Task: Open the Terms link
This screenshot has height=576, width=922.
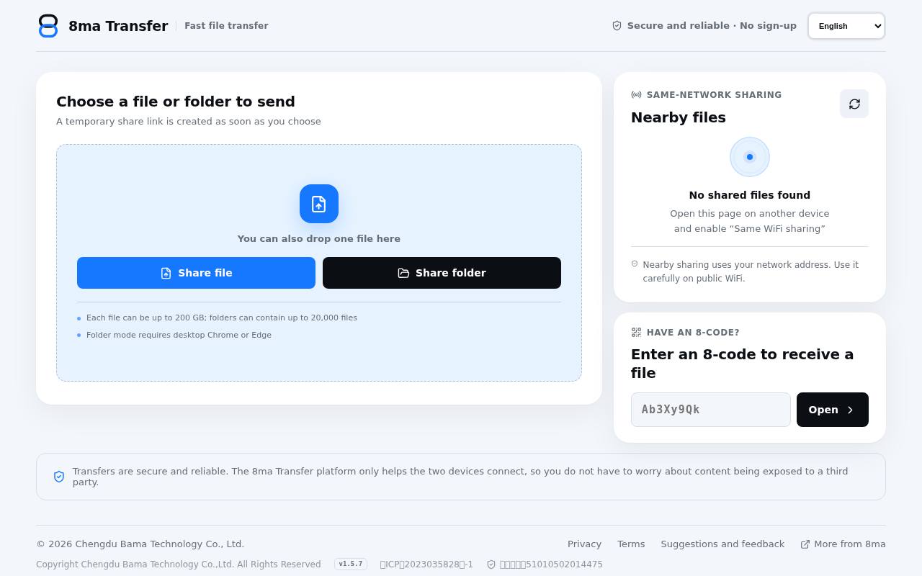Action: 631,544
